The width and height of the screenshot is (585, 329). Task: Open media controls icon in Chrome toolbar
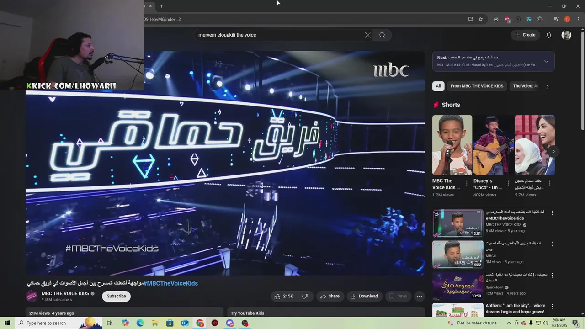tap(556, 19)
